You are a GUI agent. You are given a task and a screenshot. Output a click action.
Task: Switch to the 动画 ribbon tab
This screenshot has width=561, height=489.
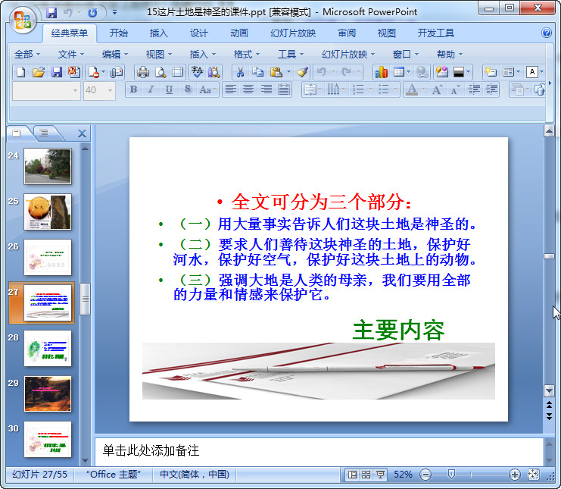(239, 33)
